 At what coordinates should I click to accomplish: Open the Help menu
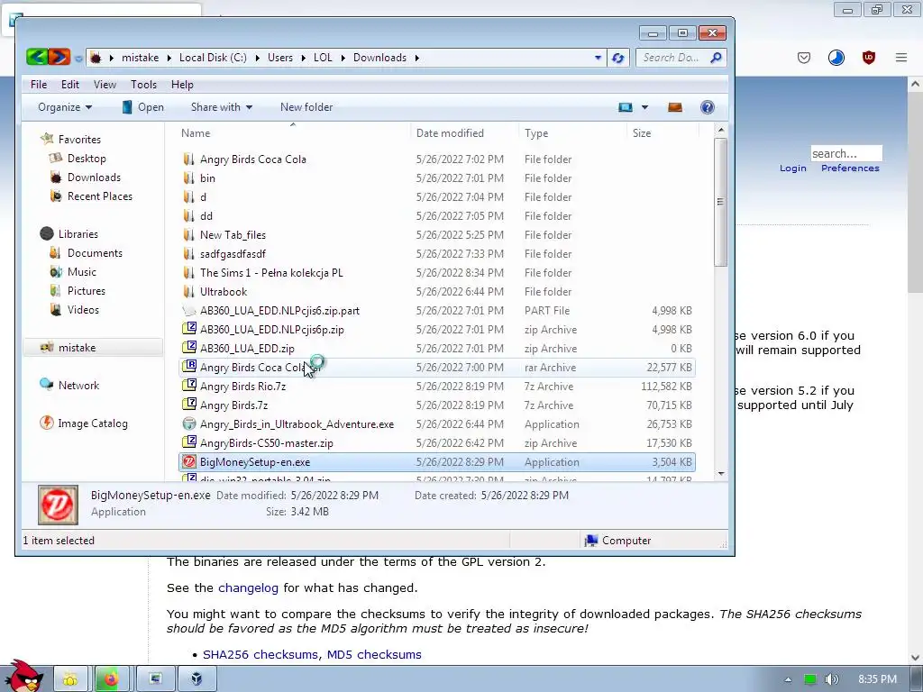182,84
